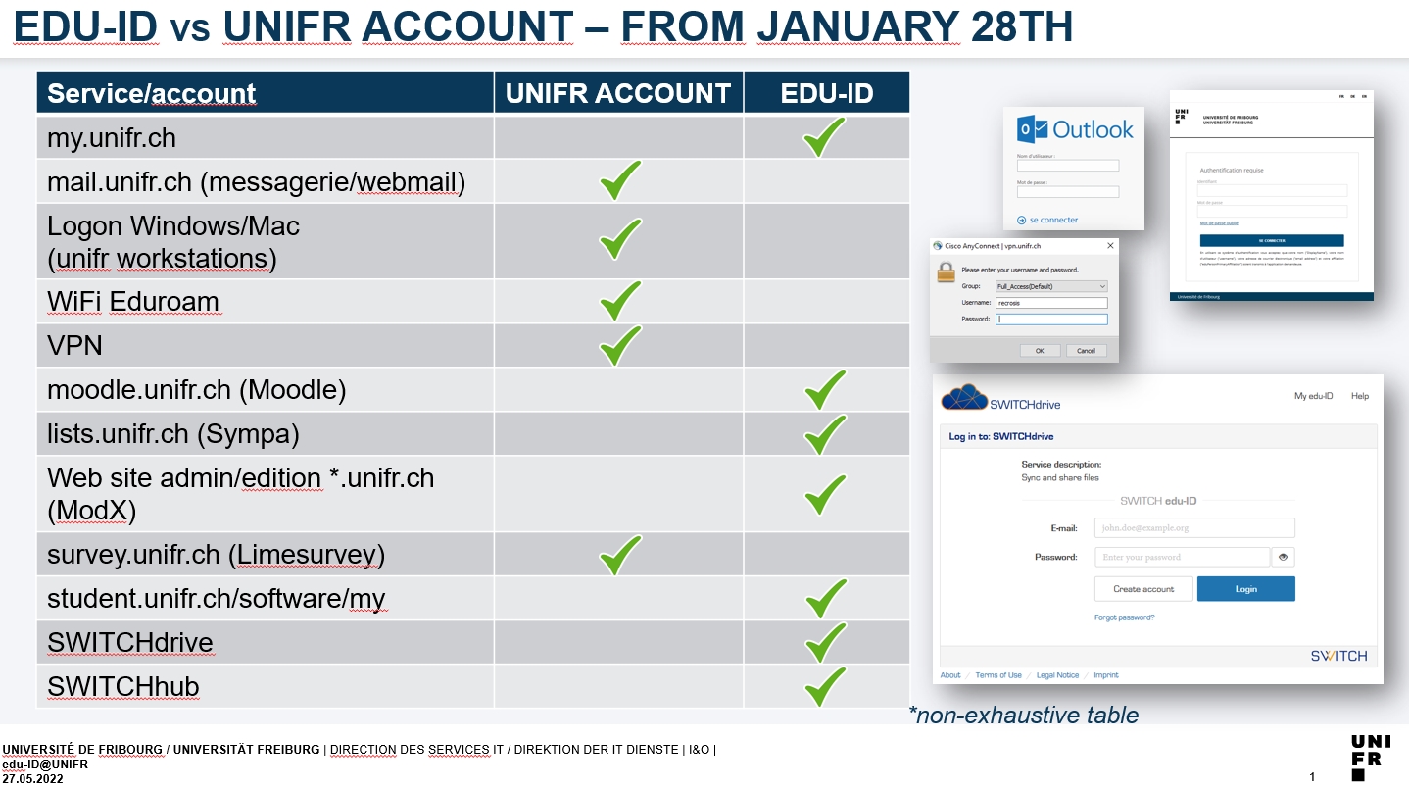Open the Group dropdown in Cisco AnyConnect
Viewport: 1409px width, 790px height.
[x=1051, y=286]
